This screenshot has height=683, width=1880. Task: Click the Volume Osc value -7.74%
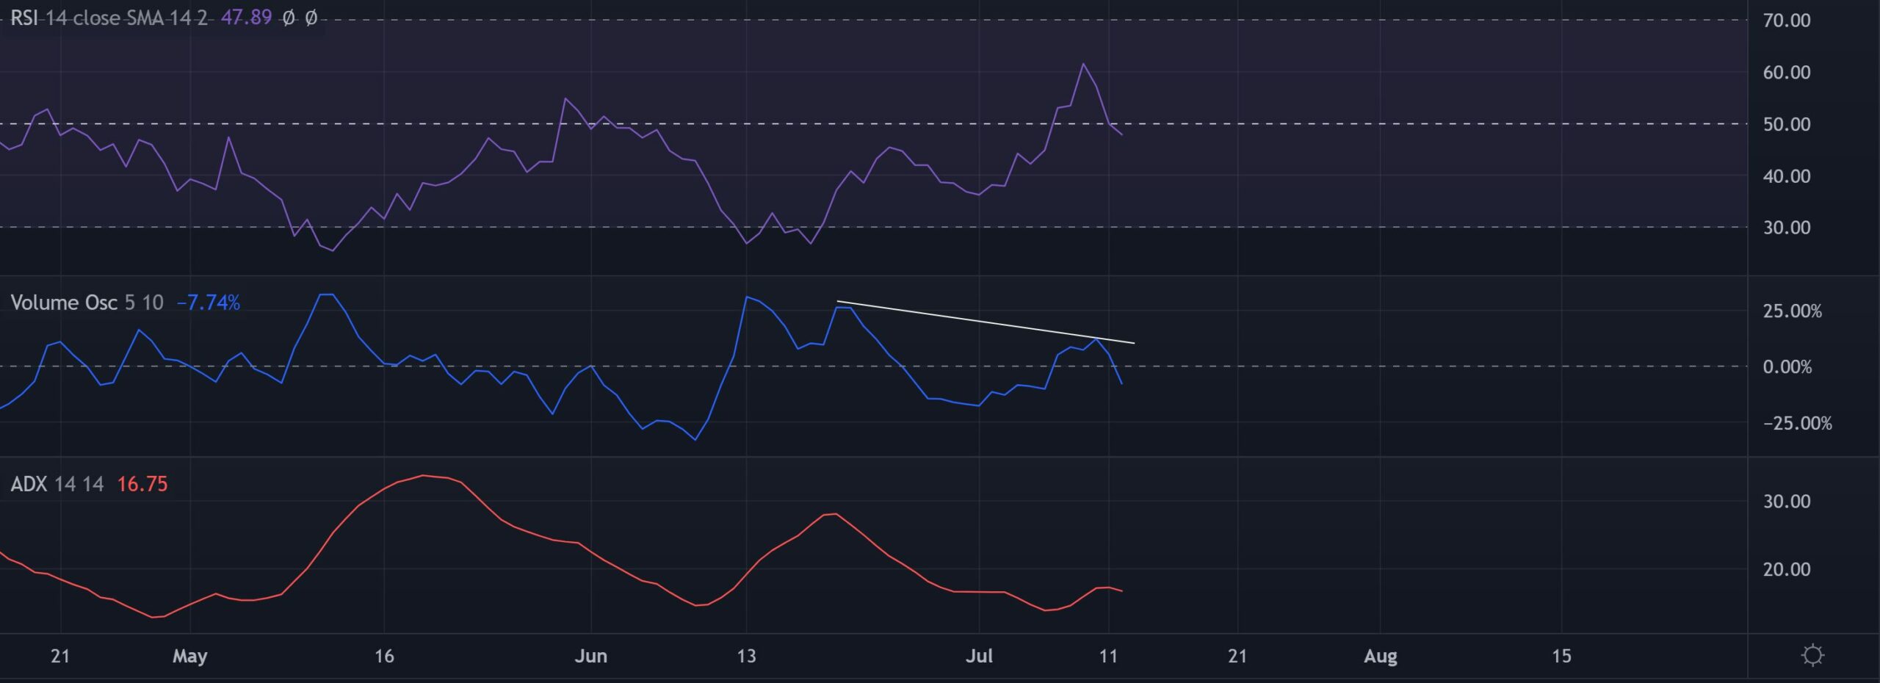(209, 303)
